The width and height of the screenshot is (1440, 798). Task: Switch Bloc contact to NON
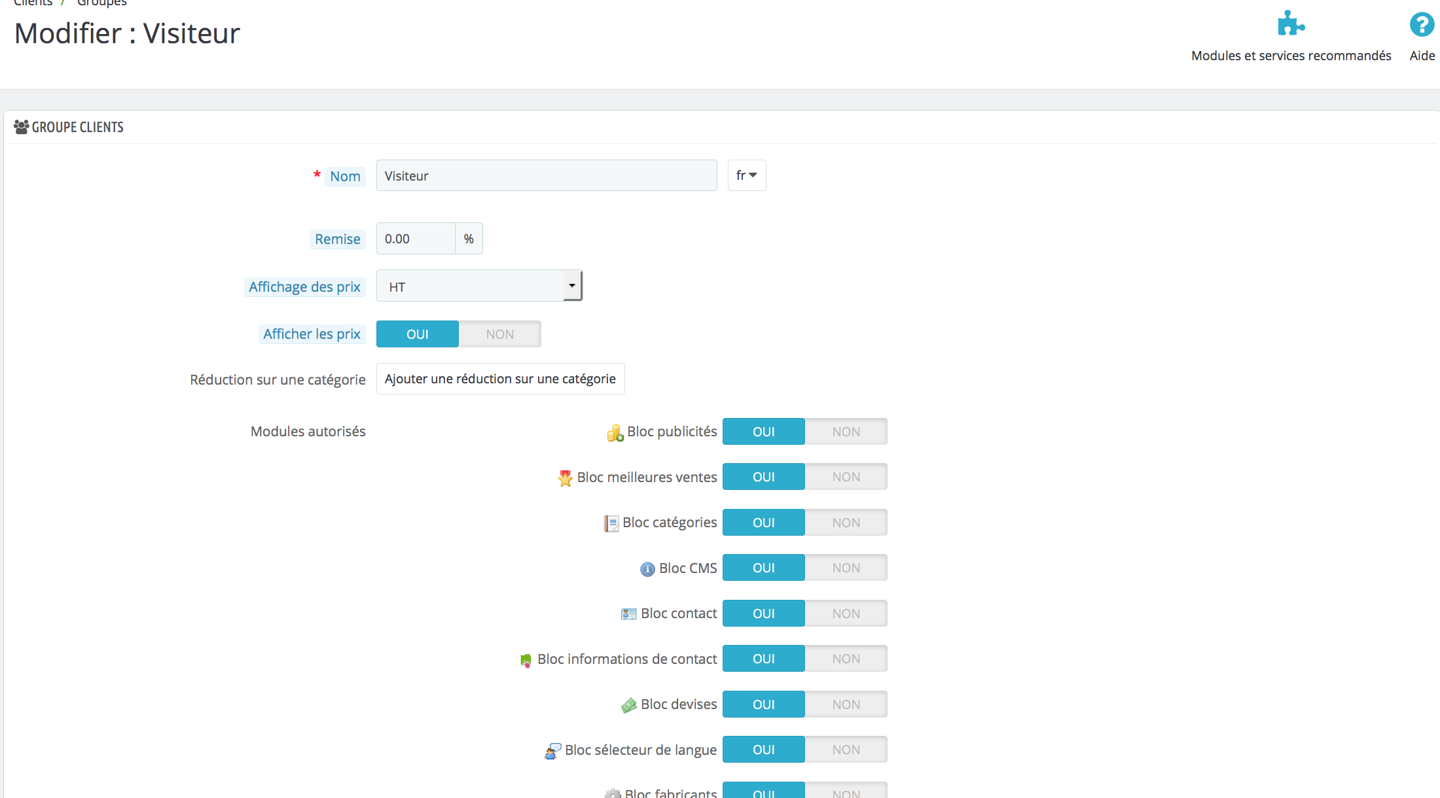pos(846,614)
